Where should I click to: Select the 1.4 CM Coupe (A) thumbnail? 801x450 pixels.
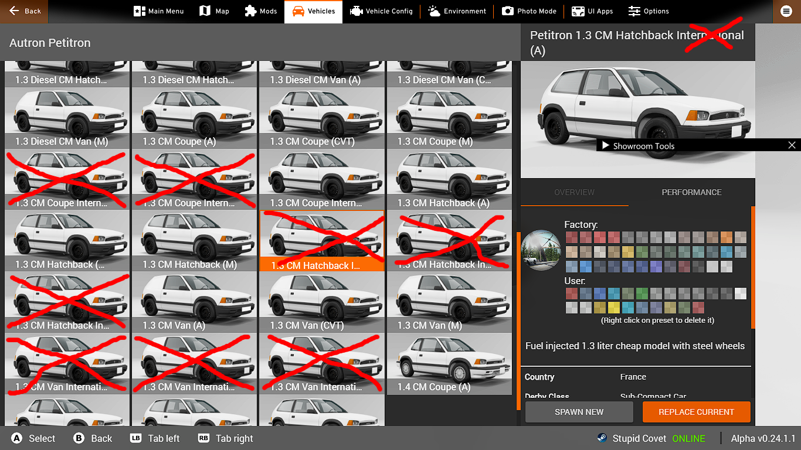449,363
